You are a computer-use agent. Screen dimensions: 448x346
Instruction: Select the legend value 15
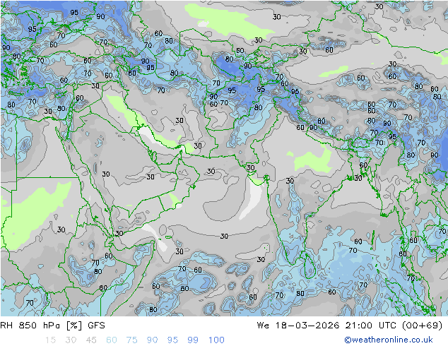click(x=50, y=340)
